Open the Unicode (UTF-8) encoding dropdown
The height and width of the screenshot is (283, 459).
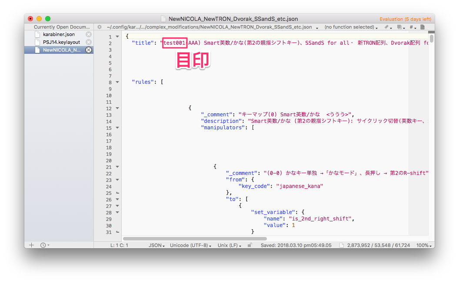(190, 245)
